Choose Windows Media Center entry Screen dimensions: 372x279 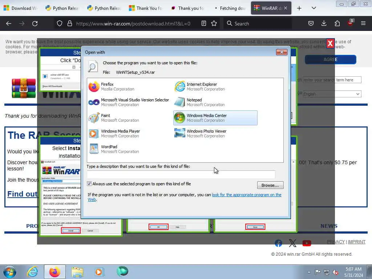click(215, 118)
